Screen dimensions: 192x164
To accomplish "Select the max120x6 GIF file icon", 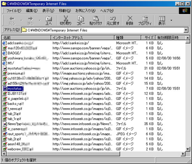I will (5, 48).
